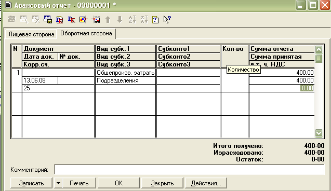Click the Закрыть button
The width and height of the screenshot is (331, 191).
click(x=162, y=183)
